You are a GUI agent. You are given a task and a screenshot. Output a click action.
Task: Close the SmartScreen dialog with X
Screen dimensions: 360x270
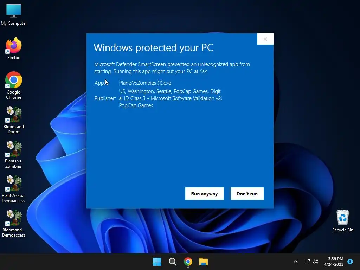pos(265,39)
